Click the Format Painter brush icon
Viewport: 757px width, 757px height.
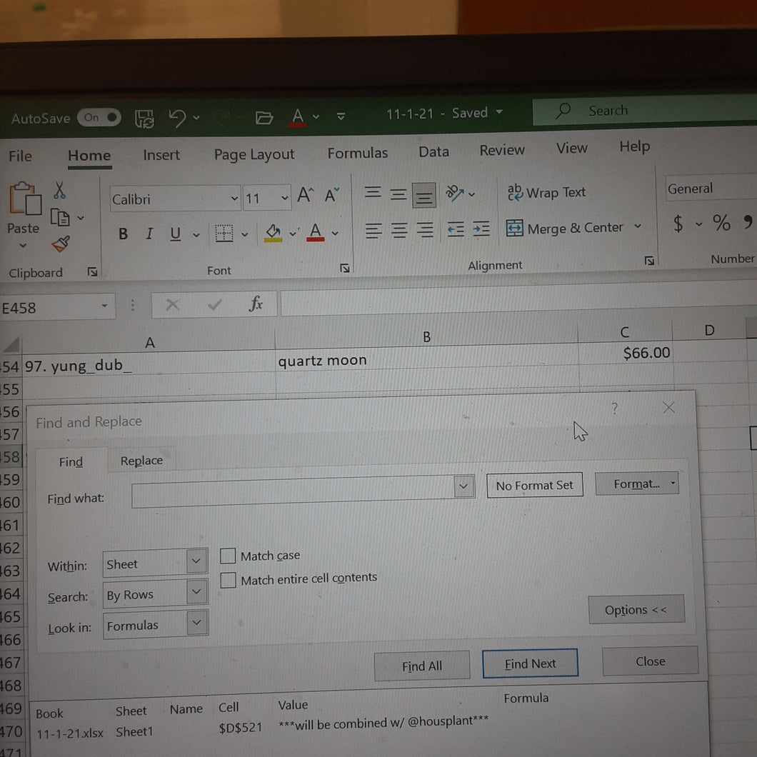[61, 244]
